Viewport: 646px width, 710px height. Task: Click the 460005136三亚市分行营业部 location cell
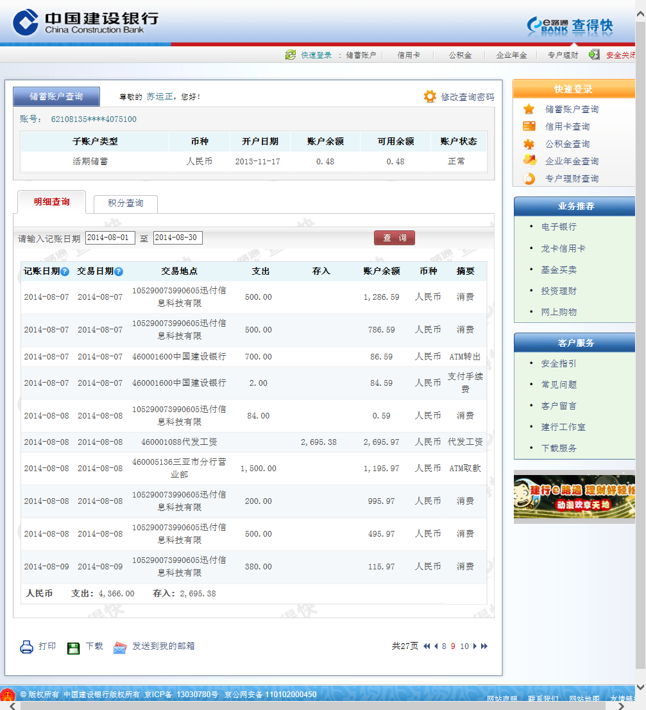click(179, 468)
